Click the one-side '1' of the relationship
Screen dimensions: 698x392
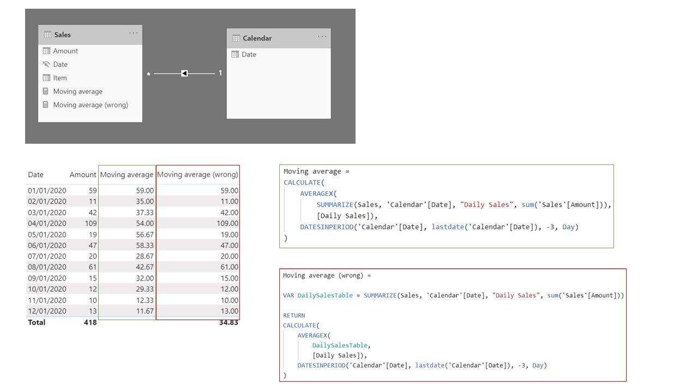(220, 72)
